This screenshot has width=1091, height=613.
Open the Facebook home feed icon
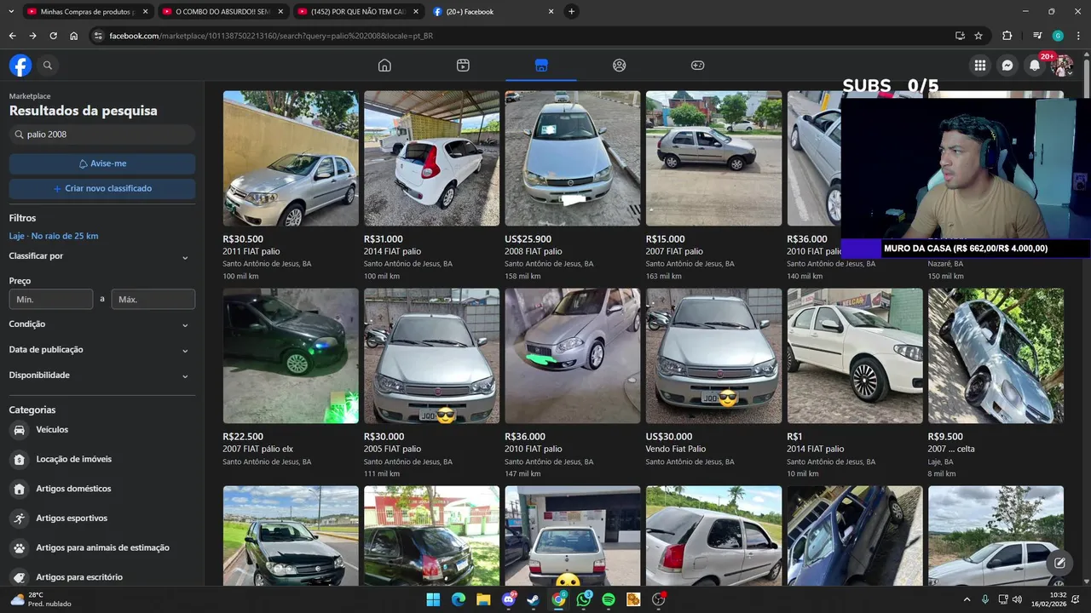[384, 66]
